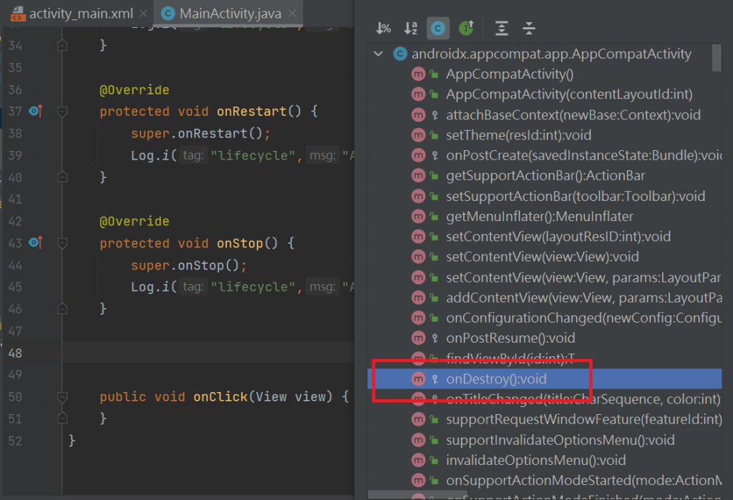Click fold end marker on line 40
733x500 pixels.
62,177
